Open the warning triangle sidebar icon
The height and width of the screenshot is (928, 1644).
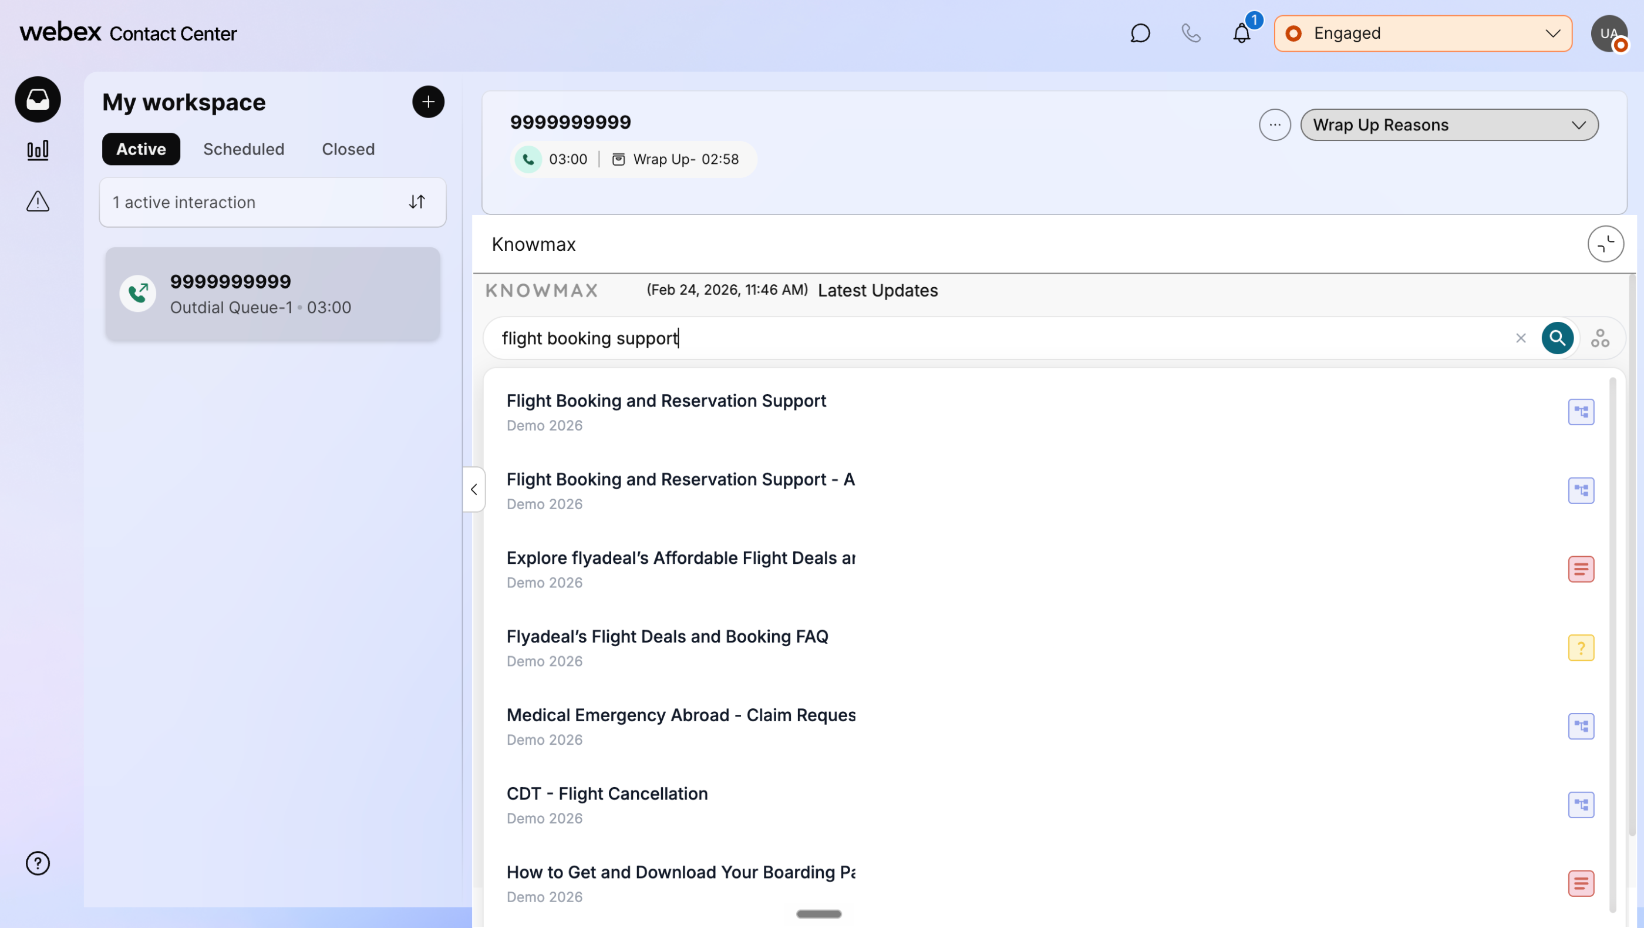(x=38, y=201)
